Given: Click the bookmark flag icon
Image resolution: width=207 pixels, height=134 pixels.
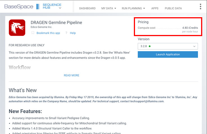Looking at the screenshot, I should [33, 33].
